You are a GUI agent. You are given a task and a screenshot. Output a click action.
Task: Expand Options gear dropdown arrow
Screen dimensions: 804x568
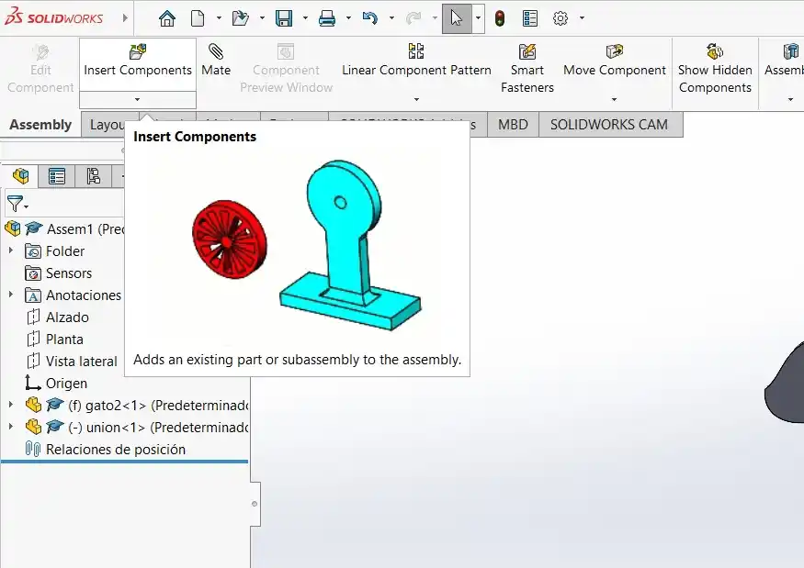coord(582,18)
